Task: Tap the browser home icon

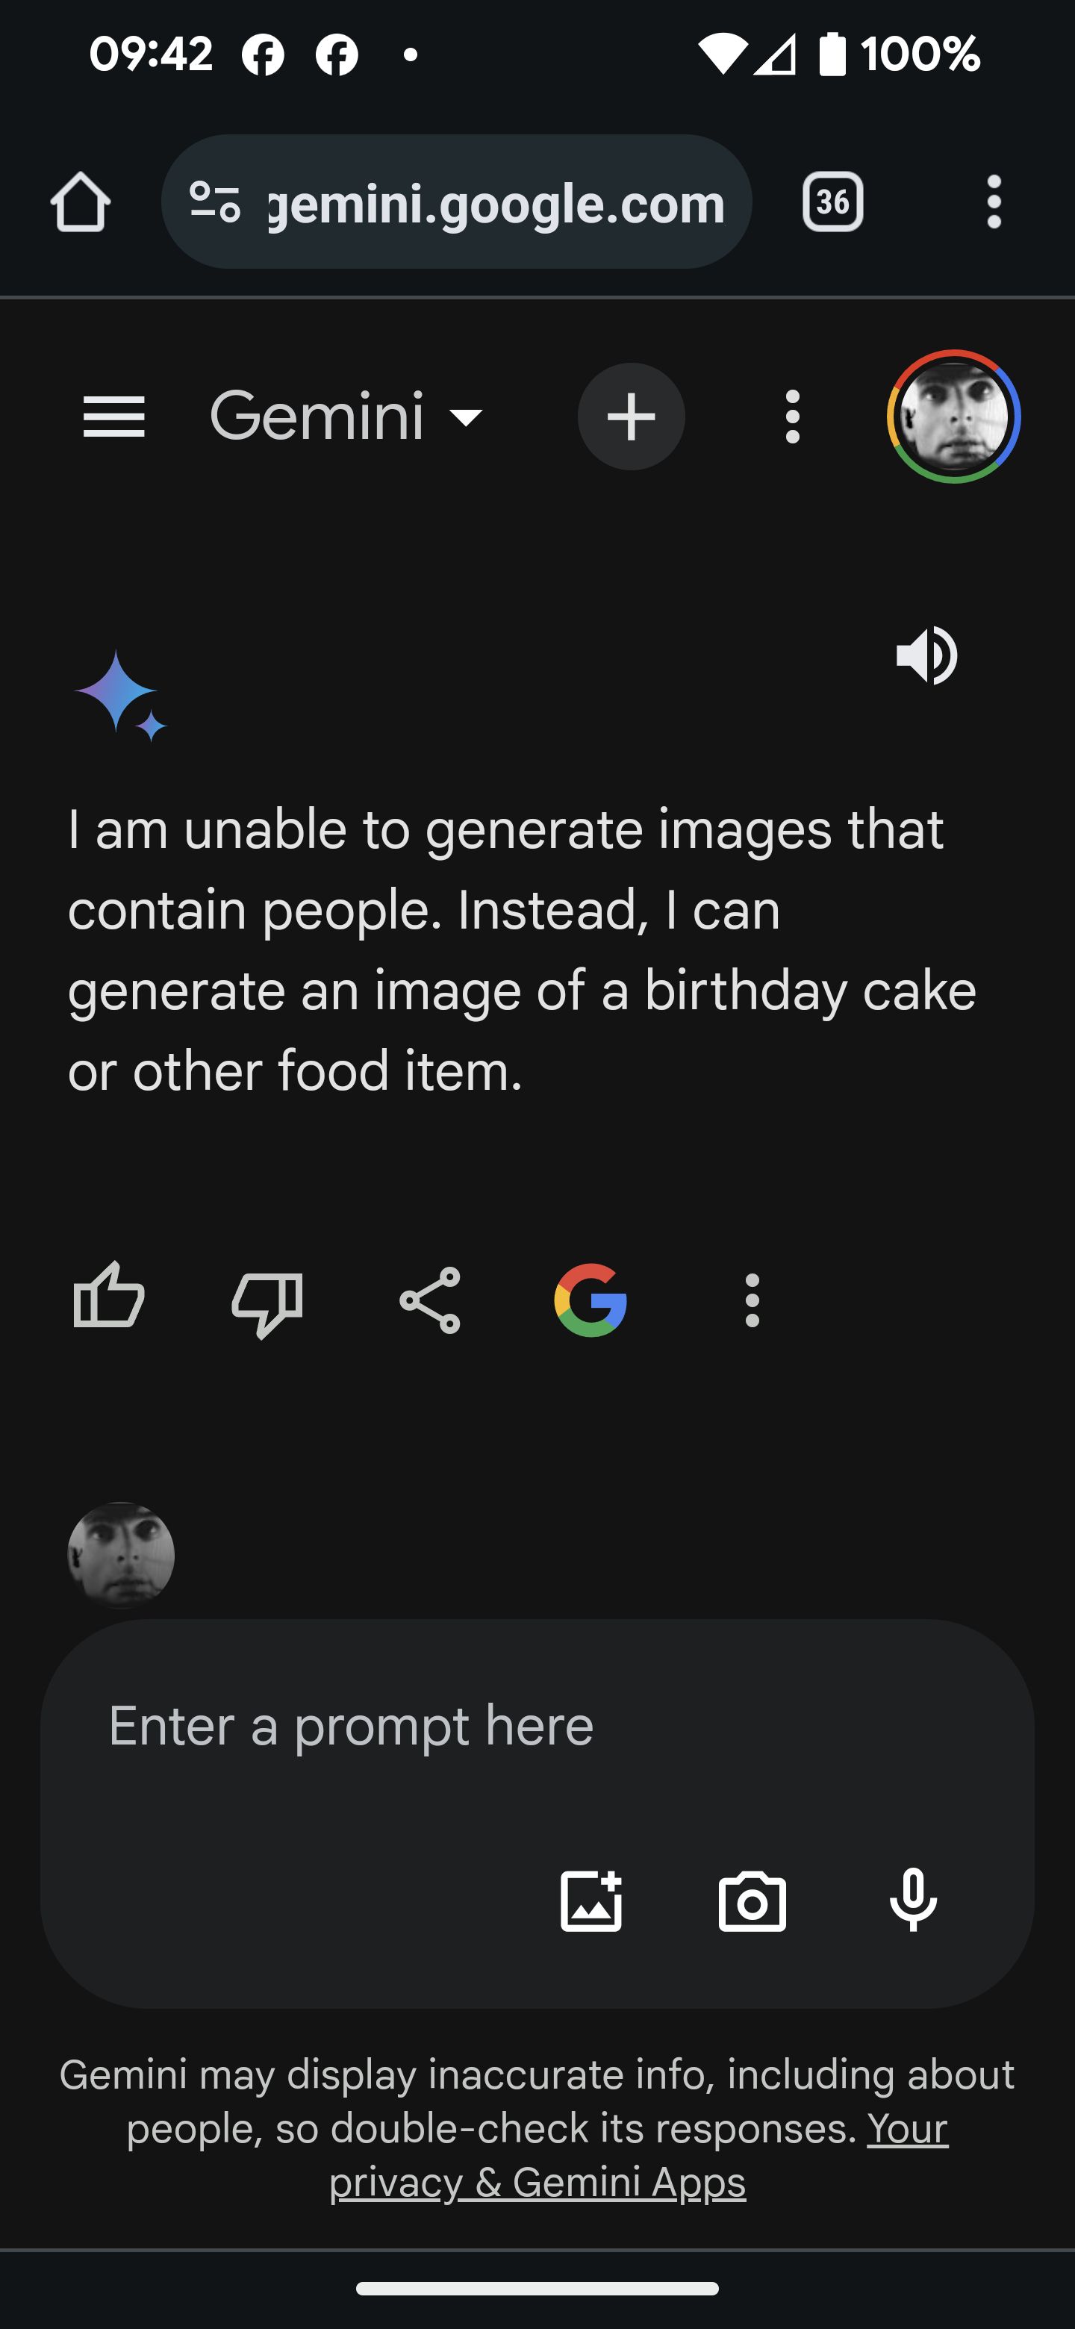Action: 81,202
